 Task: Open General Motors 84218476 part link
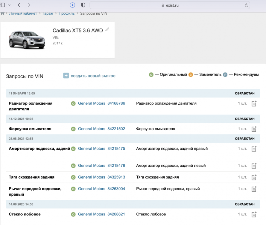pos(101,166)
